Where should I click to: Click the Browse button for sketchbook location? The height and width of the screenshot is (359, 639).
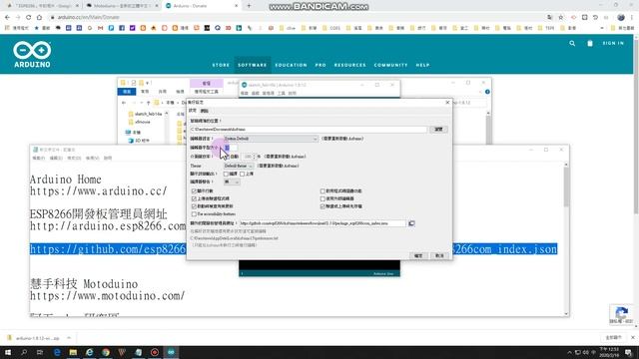coord(438,130)
